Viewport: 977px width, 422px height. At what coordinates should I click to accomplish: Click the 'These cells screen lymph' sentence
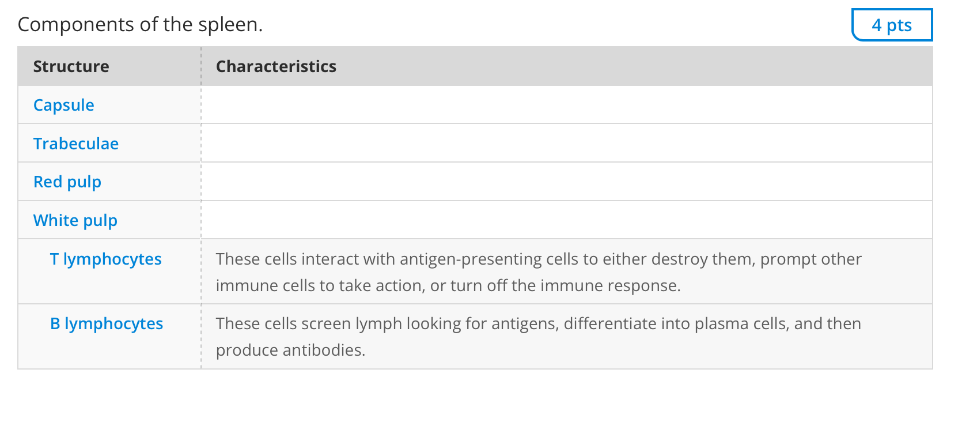click(x=538, y=323)
